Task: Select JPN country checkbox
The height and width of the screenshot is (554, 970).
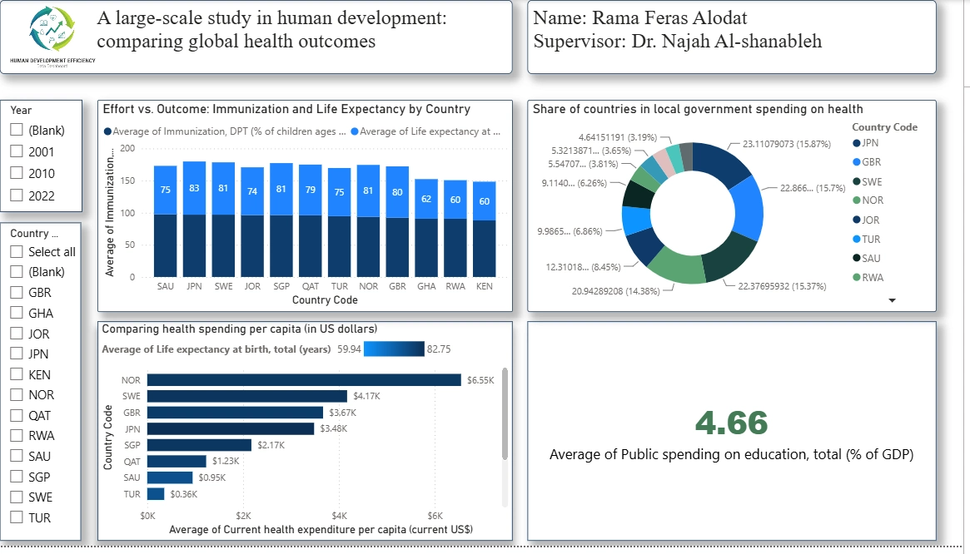Action: click(17, 354)
